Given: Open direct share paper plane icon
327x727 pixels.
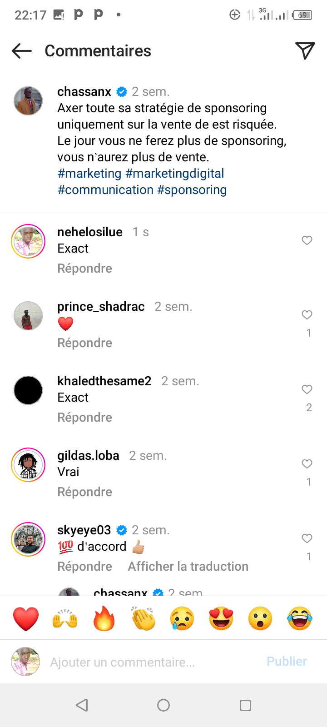Looking at the screenshot, I should click(305, 51).
